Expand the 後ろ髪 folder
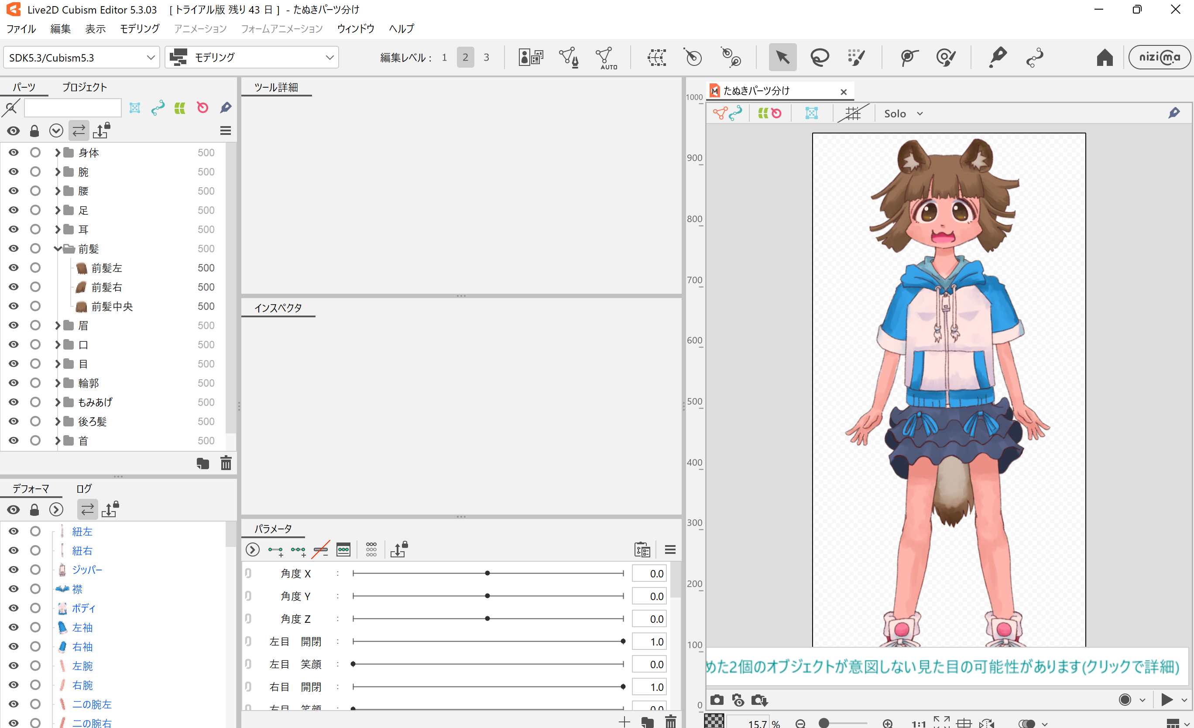The width and height of the screenshot is (1194, 728). [58, 421]
